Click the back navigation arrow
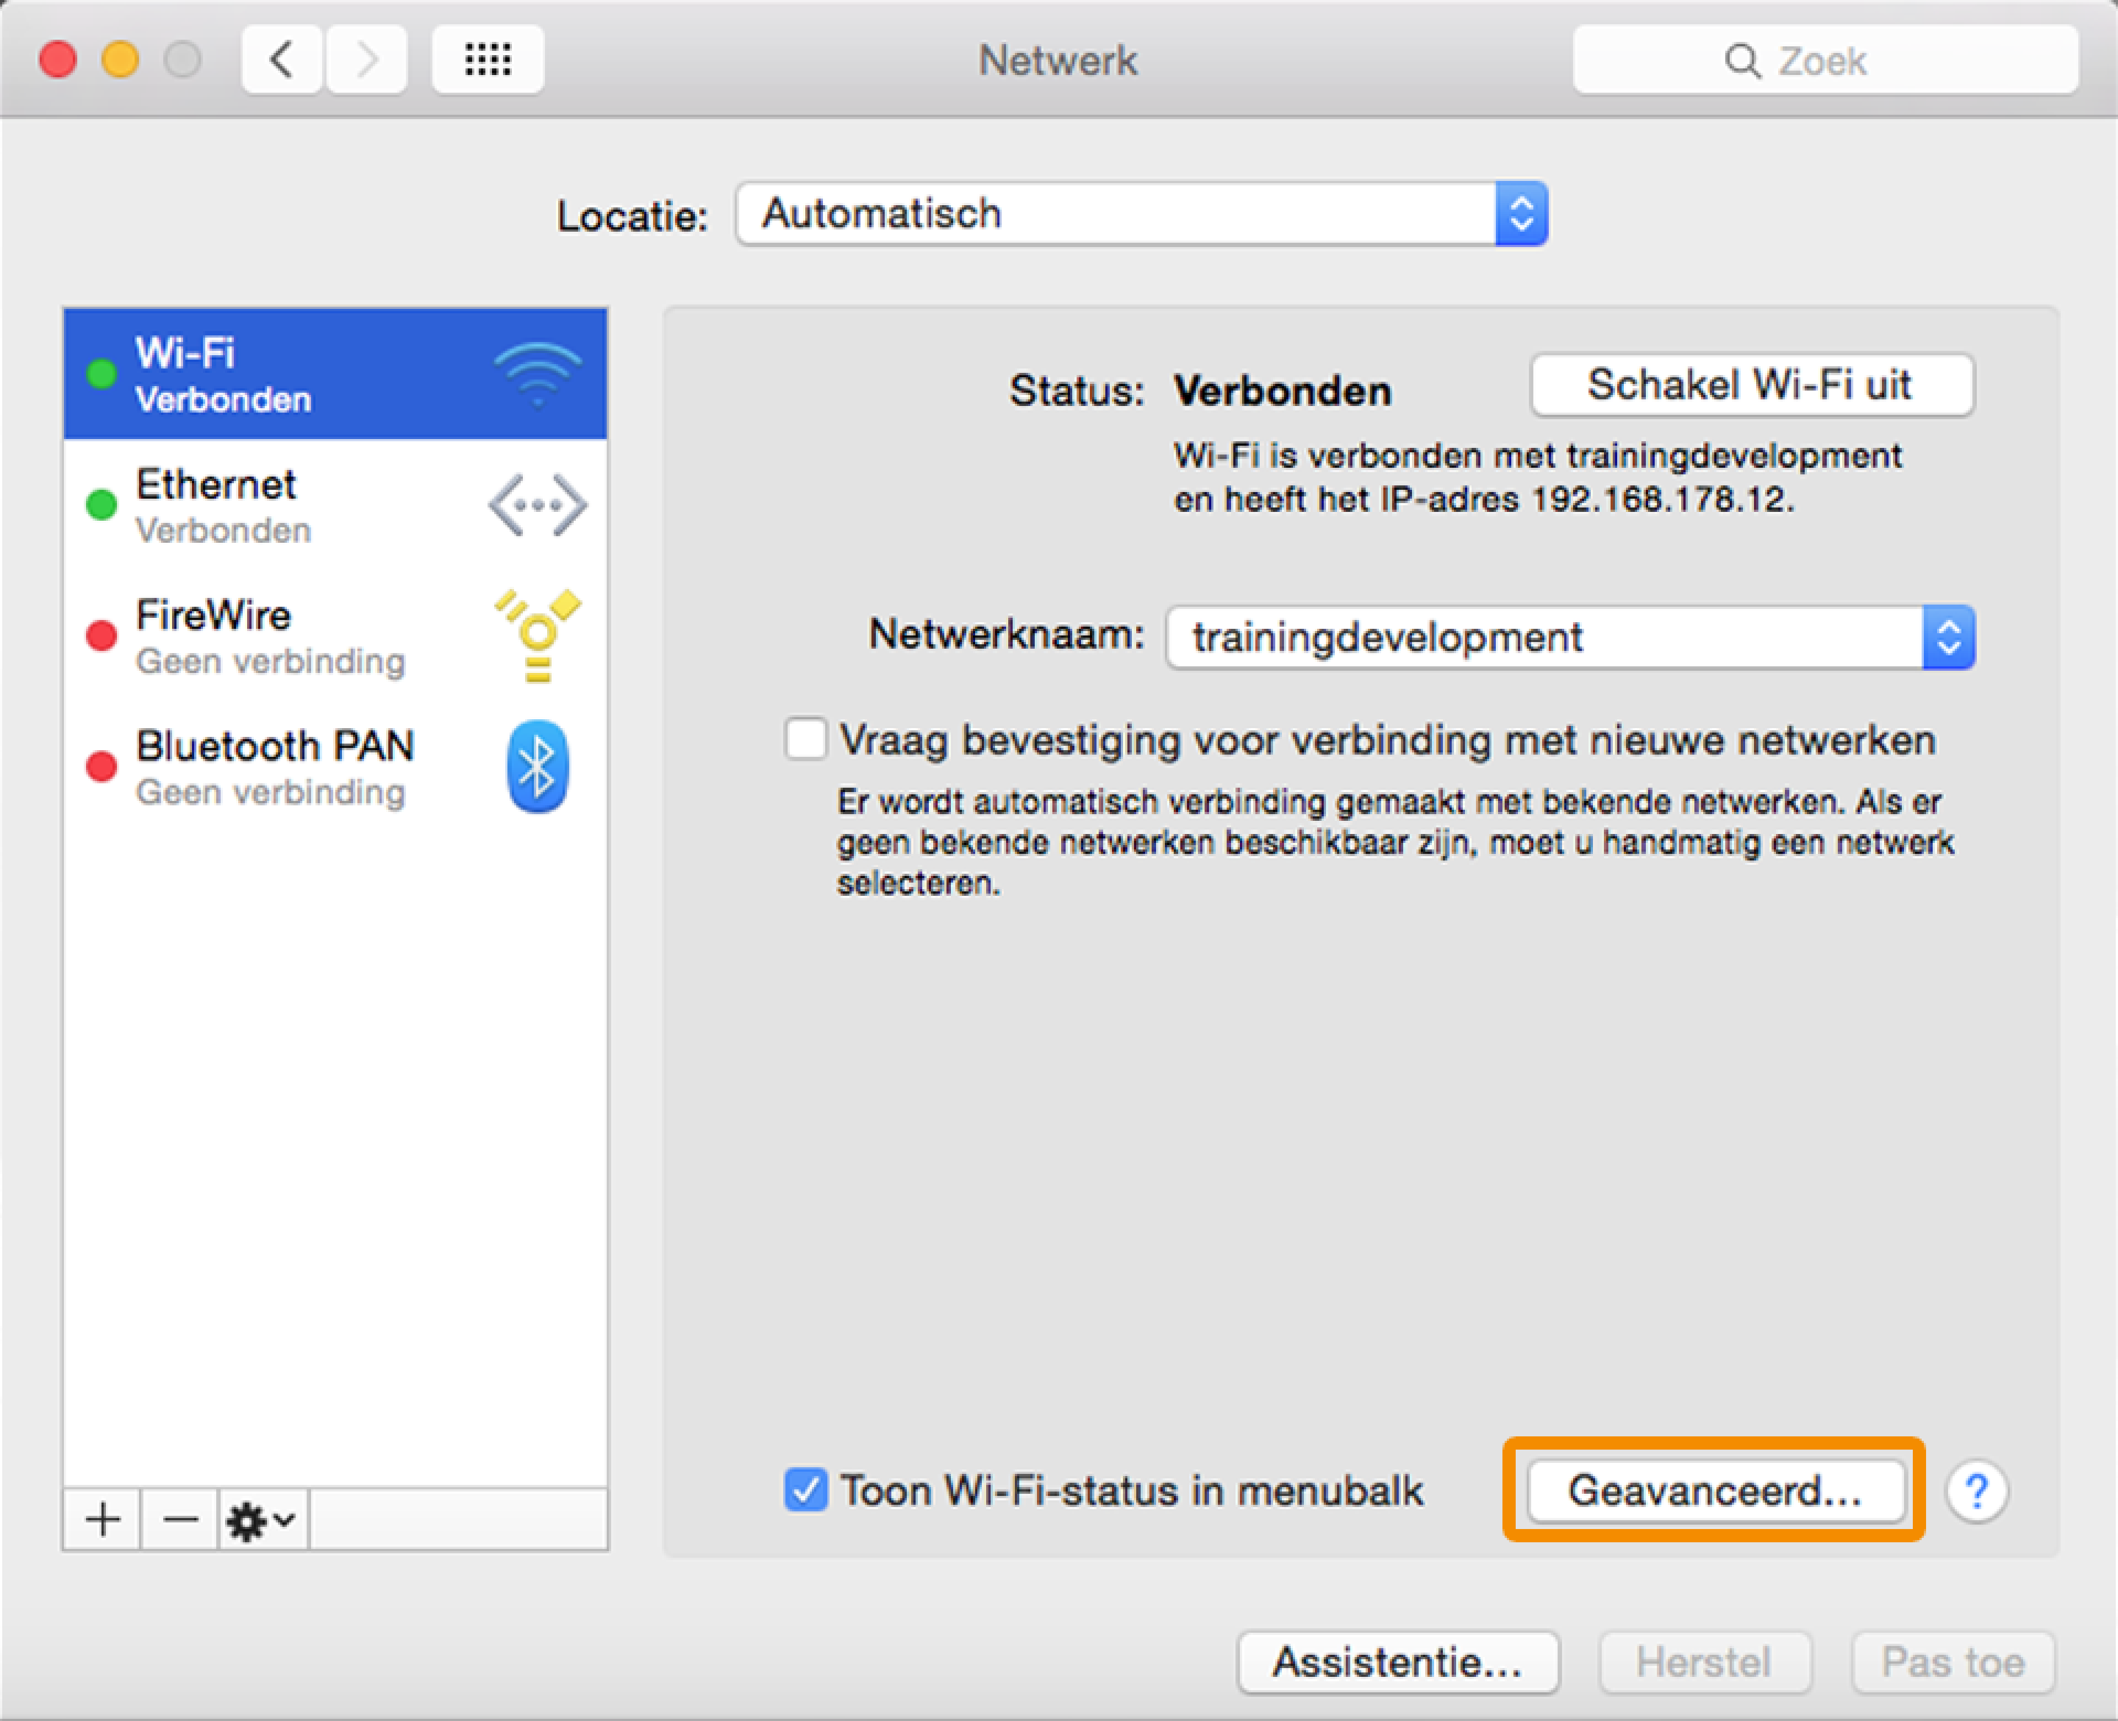Image resolution: width=2118 pixels, height=1721 pixels. pos(281,60)
